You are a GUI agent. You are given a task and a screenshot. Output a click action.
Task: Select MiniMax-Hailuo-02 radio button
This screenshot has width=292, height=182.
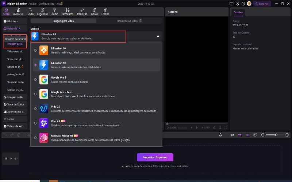click(35, 138)
